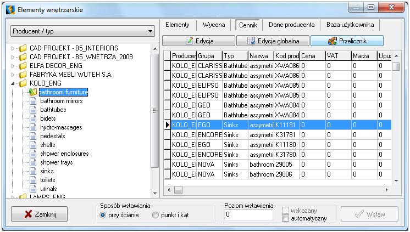Click the price table scroll-right arrow

[x=386, y=190]
